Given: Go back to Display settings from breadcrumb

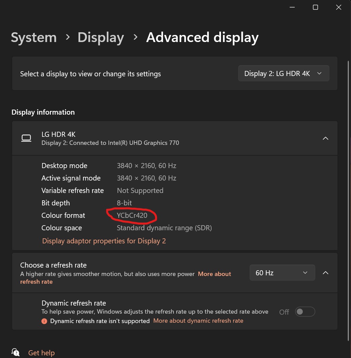Looking at the screenshot, I should [100, 37].
